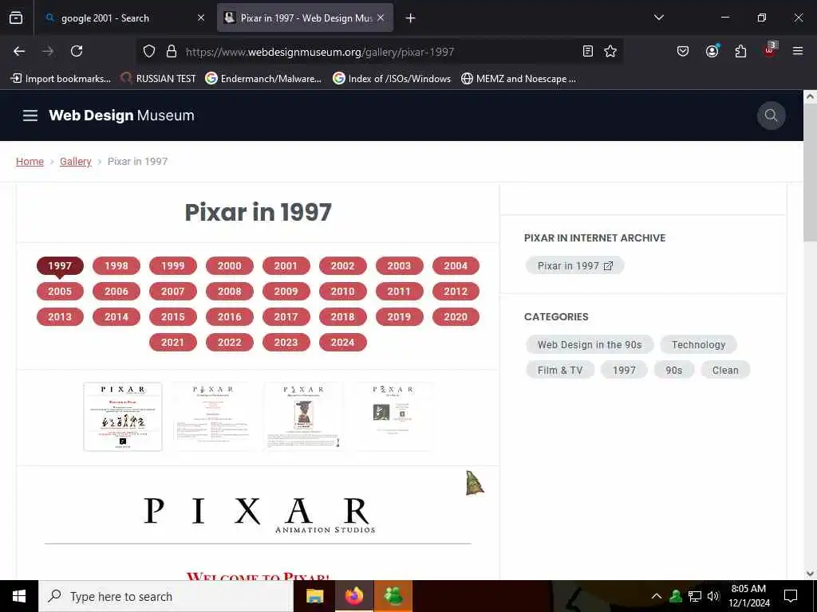This screenshot has width=817, height=612.
Task: Open external link icon for Pixar in 1997
Action: click(x=608, y=266)
